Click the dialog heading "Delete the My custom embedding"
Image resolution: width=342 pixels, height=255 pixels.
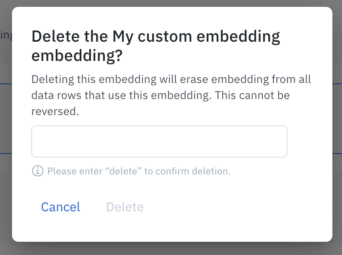(x=155, y=37)
